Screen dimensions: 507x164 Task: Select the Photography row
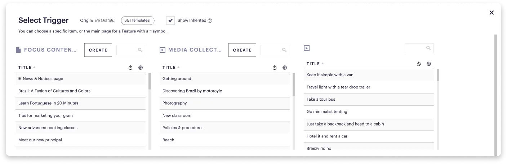click(x=224, y=103)
